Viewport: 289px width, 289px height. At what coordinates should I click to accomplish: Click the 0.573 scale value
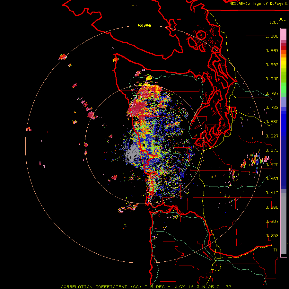click(x=272, y=150)
